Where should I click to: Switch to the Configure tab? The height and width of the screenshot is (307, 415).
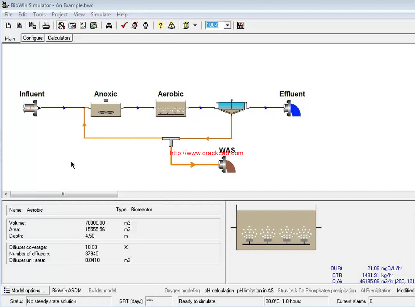33,38
